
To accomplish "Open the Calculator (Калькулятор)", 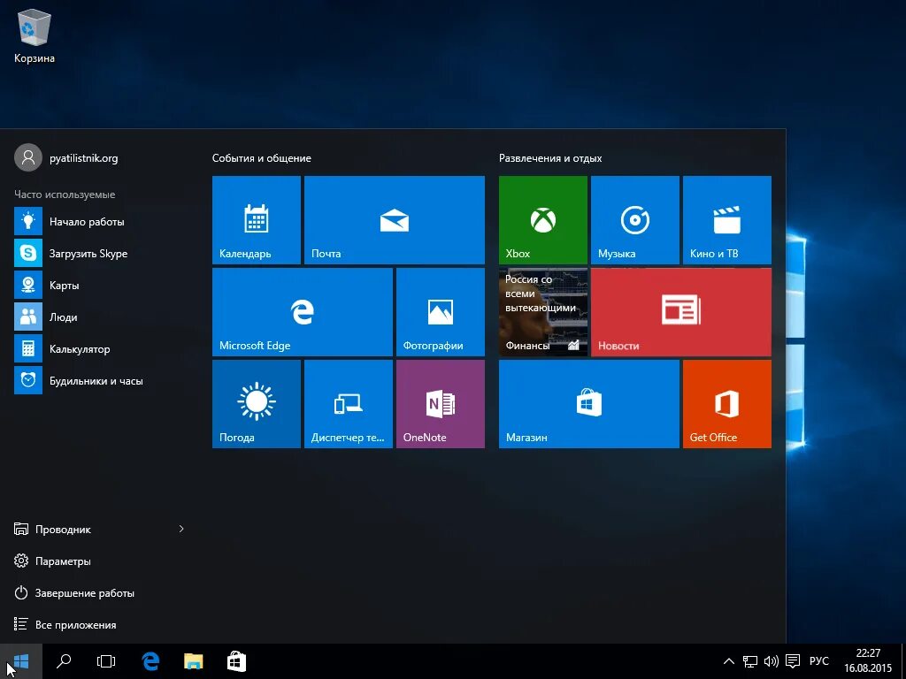I will [x=99, y=348].
